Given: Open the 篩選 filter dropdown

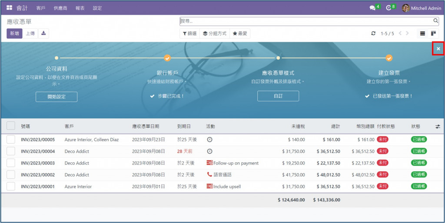Looking at the screenshot, I should [x=189, y=33].
